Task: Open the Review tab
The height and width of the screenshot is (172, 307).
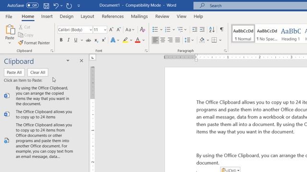Action: tap(162, 16)
